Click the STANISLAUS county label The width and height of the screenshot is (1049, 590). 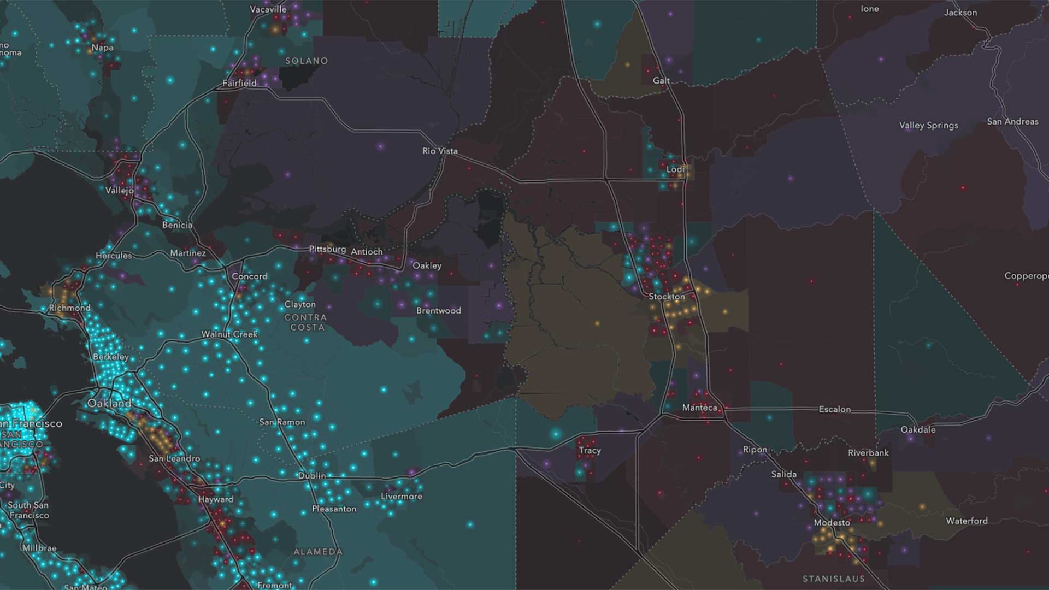click(x=833, y=579)
